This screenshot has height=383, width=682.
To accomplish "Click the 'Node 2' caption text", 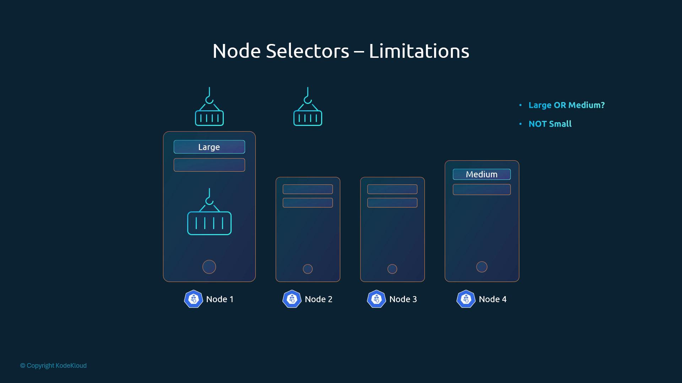I will [x=319, y=299].
